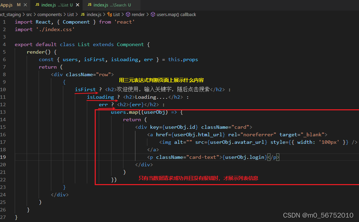Viewport: 359px width, 222px height.
Task: Click 'userObj.avatar_url' src value
Action: coord(237,142)
